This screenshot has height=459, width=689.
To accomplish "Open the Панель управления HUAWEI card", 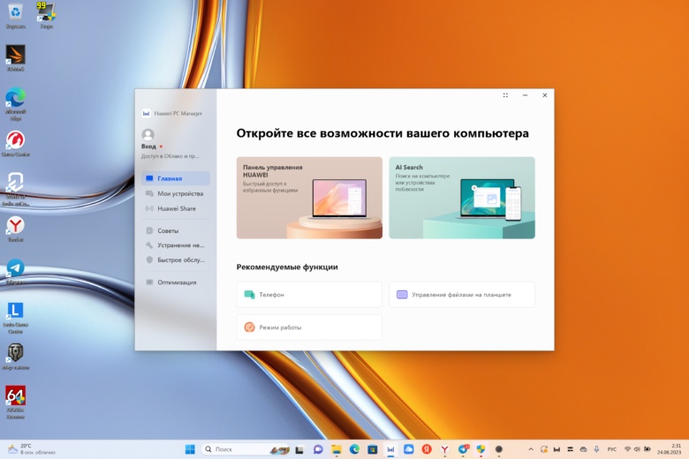I will [309, 198].
